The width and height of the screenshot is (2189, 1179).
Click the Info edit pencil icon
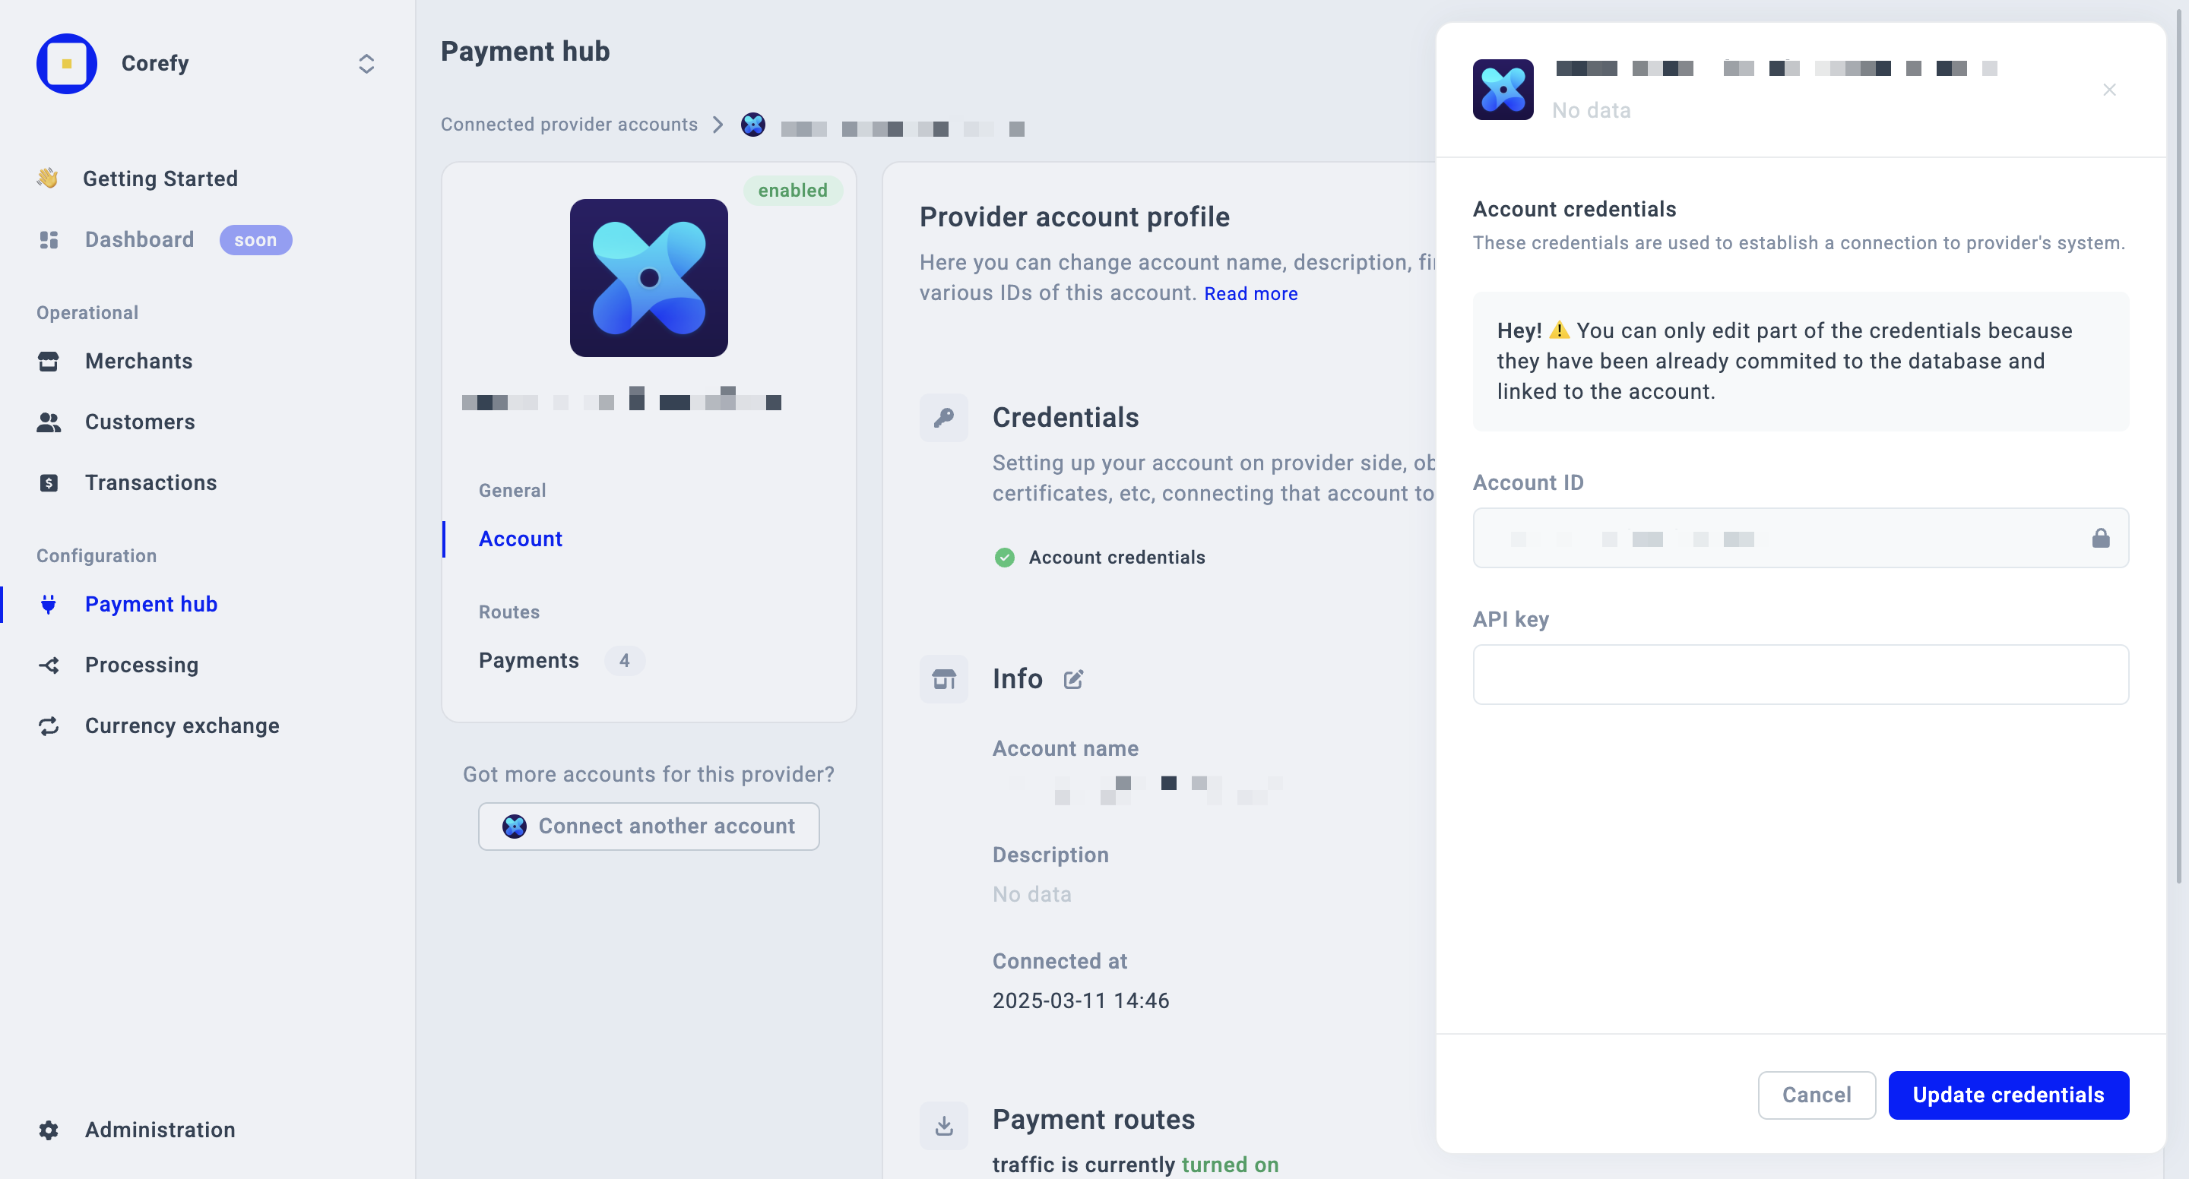click(1073, 678)
